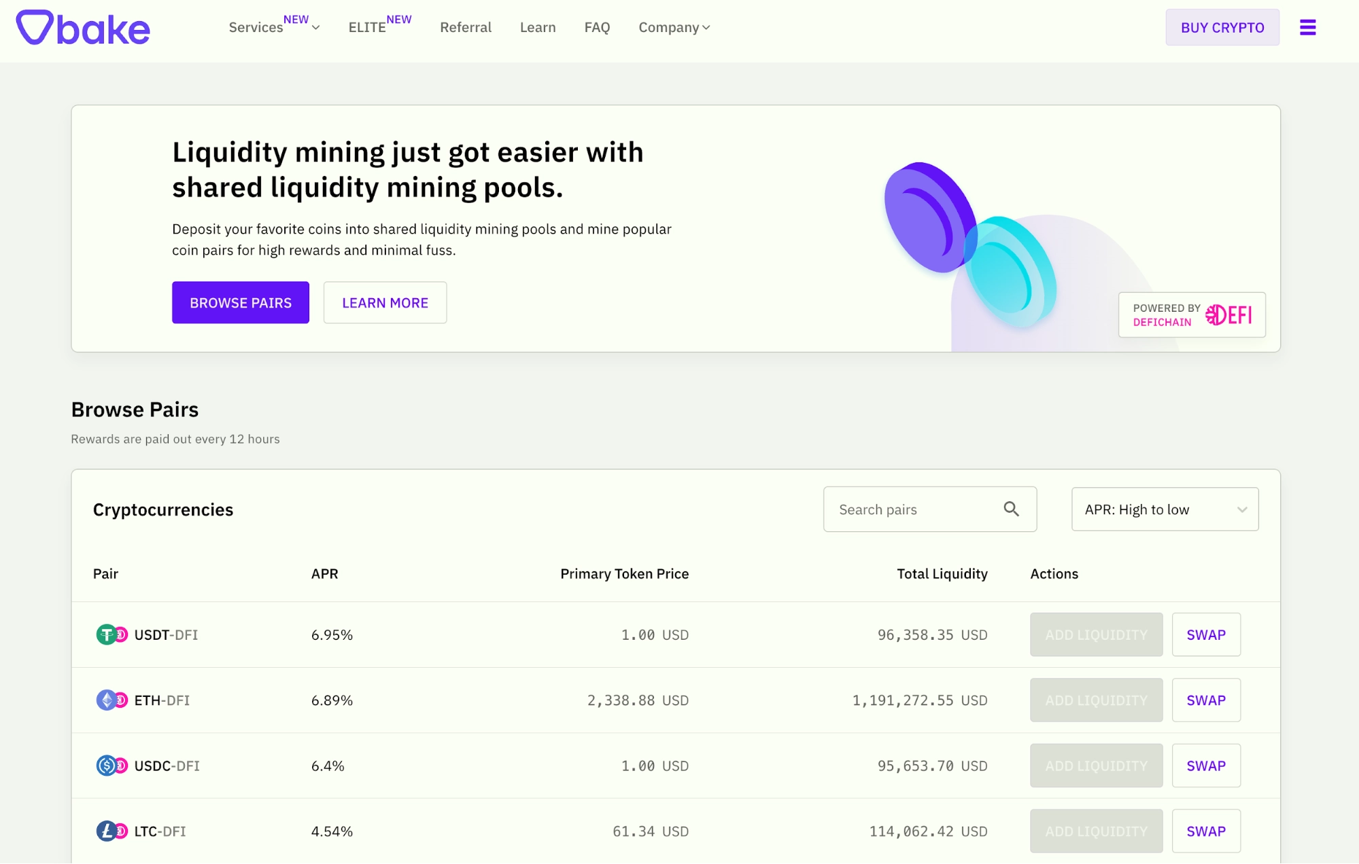Open the APR: High to low sorter

pyautogui.click(x=1165, y=509)
